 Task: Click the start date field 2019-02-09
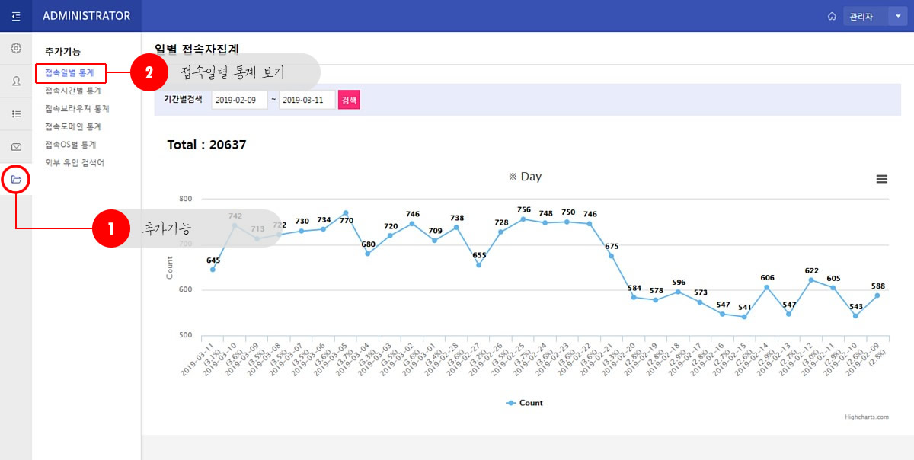point(239,100)
